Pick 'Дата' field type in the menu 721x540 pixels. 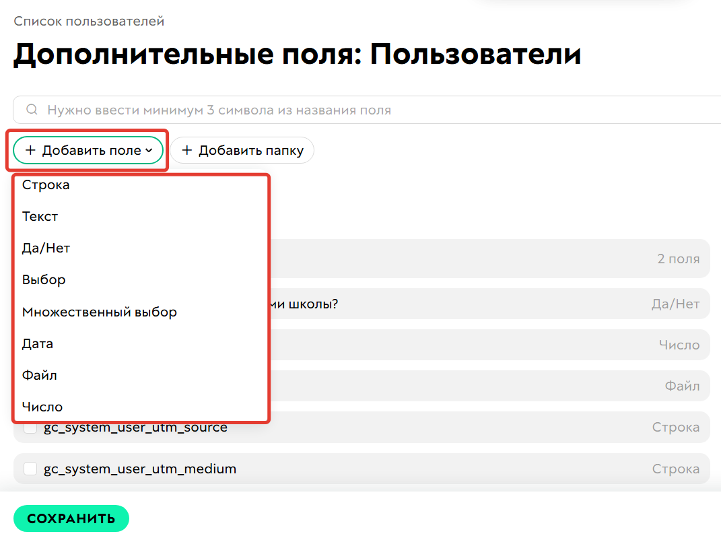(38, 344)
